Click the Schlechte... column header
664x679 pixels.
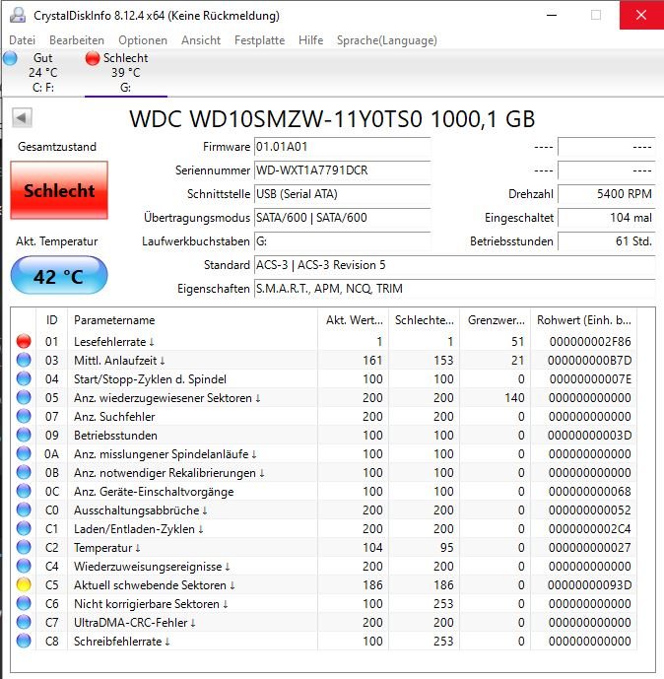click(x=425, y=320)
